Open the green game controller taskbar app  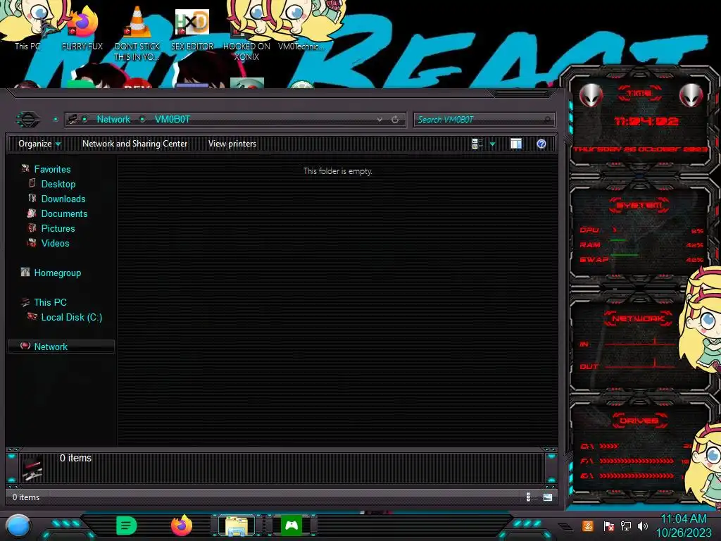coord(291,526)
